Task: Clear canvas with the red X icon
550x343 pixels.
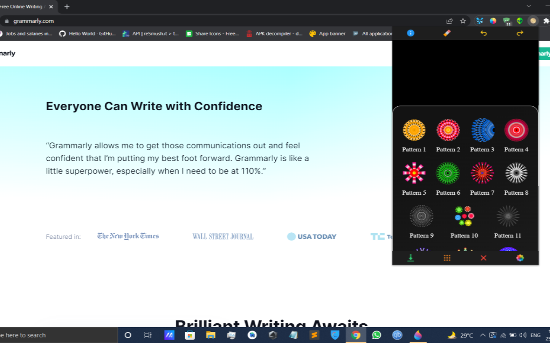Action: (x=483, y=258)
